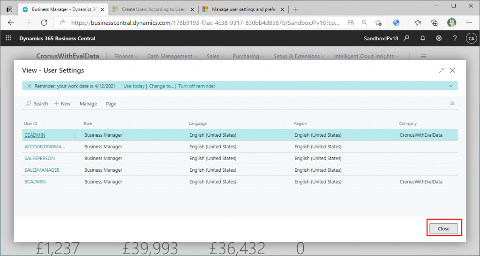Open the Manage menu

88,103
